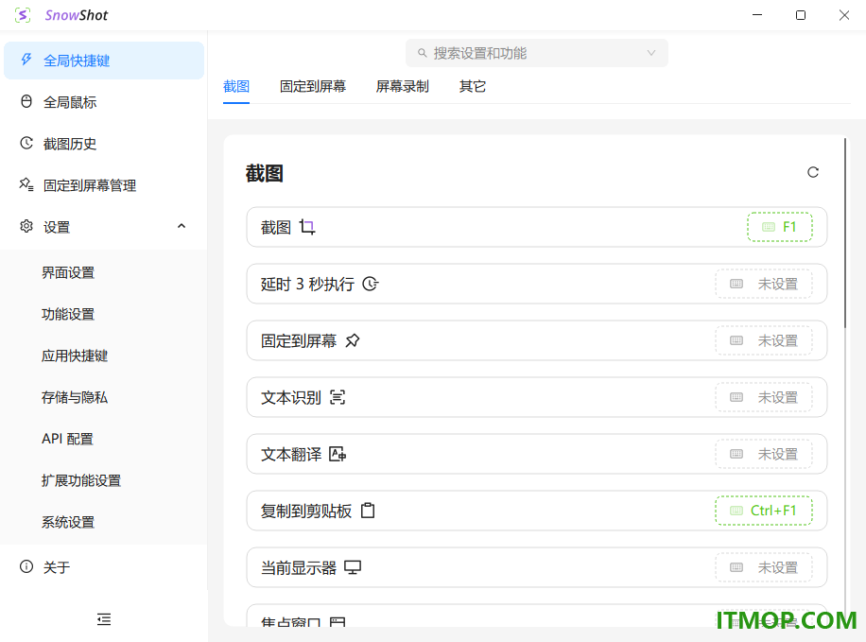The image size is (866, 642).
Task: Edit the Ctrl+F1 hotkey for 复制到剪贴板
Action: [x=764, y=511]
